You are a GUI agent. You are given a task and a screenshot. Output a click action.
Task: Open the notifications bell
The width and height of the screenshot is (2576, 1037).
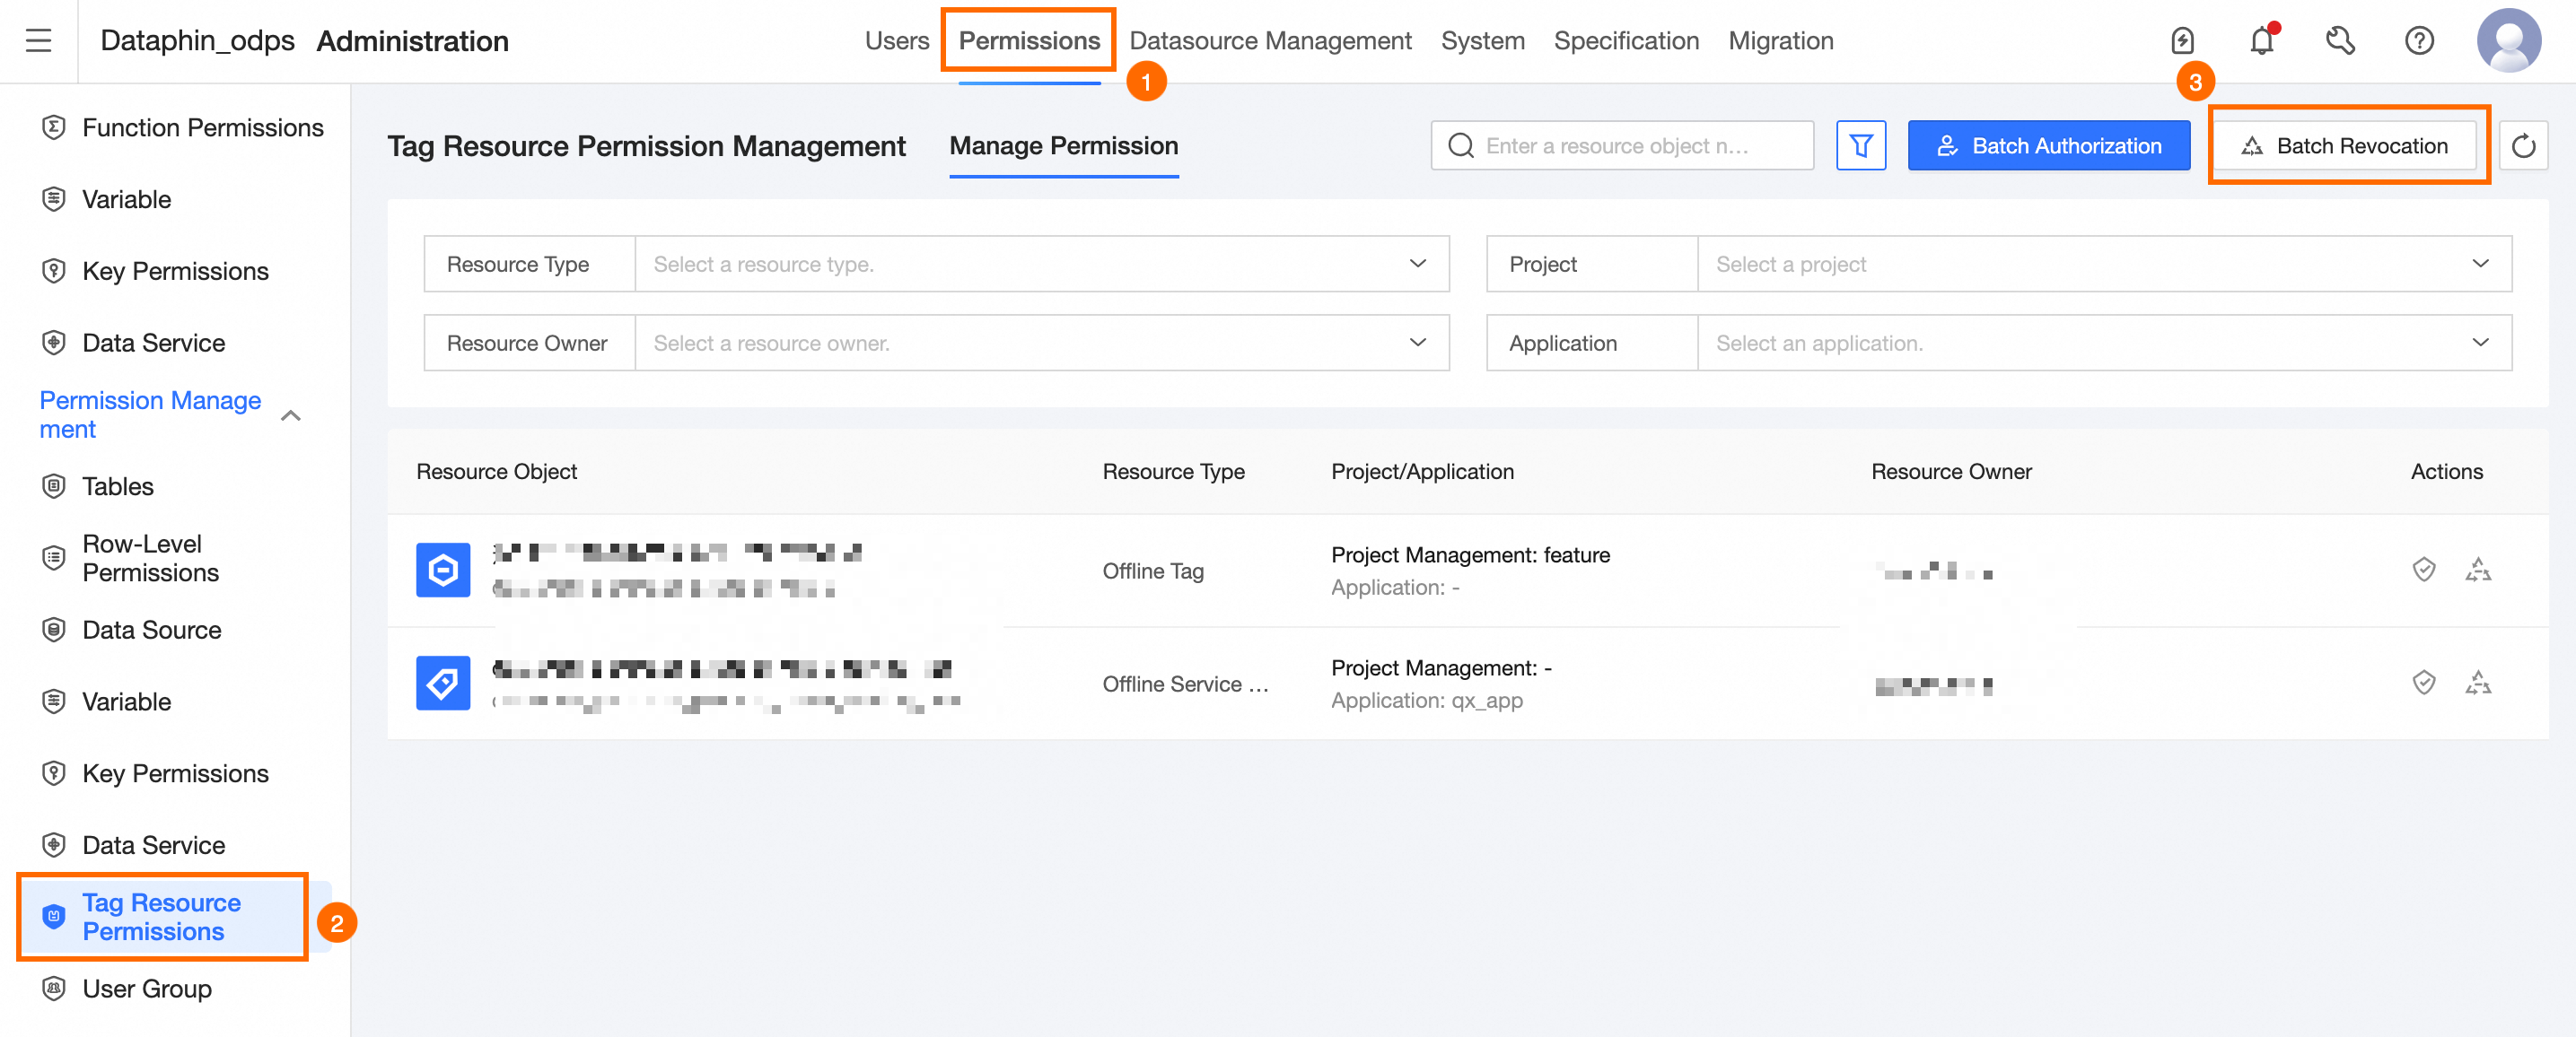point(2262,41)
